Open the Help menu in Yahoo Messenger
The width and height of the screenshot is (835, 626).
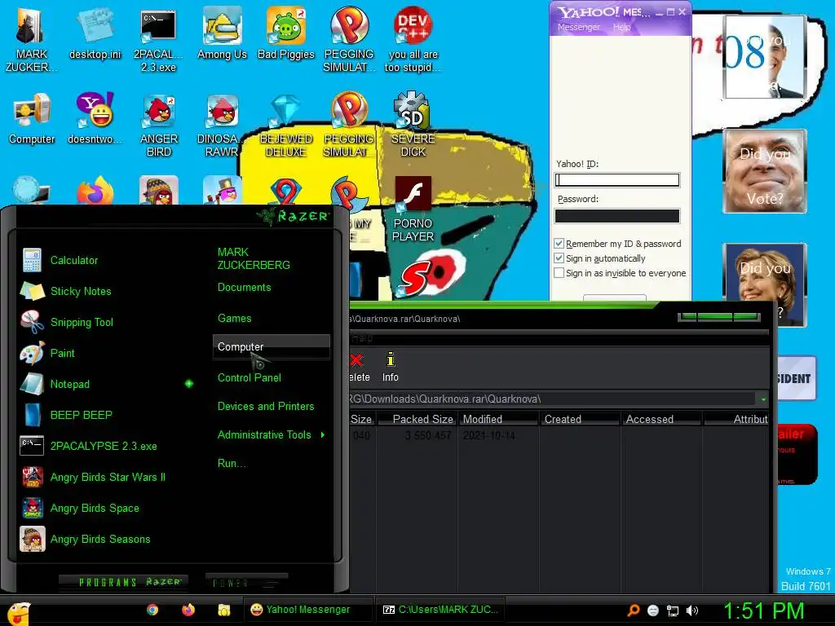(x=621, y=27)
